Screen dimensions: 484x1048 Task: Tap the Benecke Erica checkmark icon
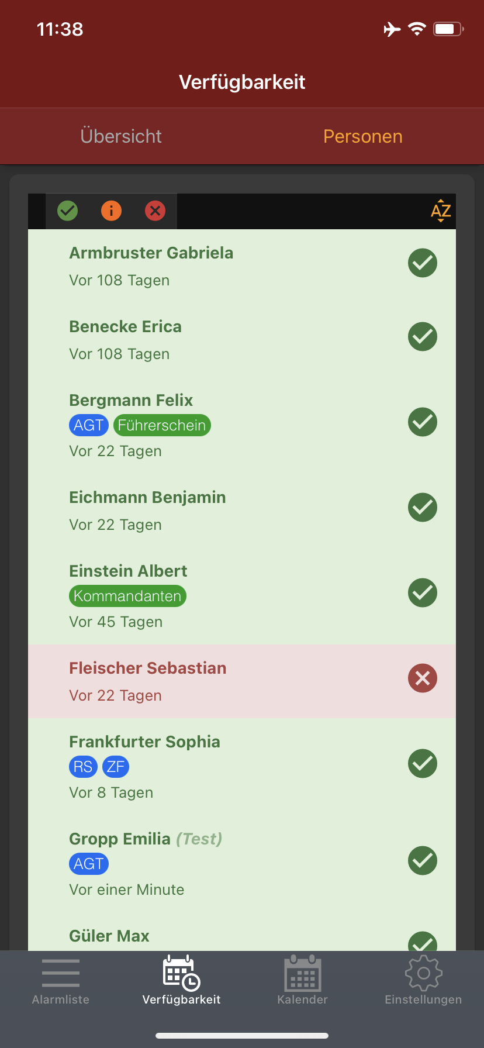tap(423, 336)
